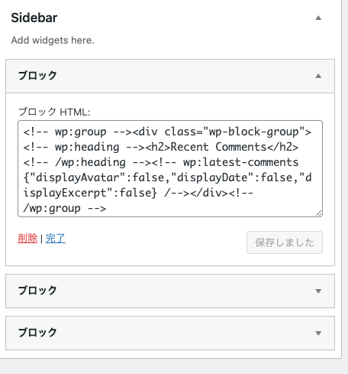This screenshot has width=348, height=374.
Task: Click the Sidebar heading title
Action: [34, 18]
